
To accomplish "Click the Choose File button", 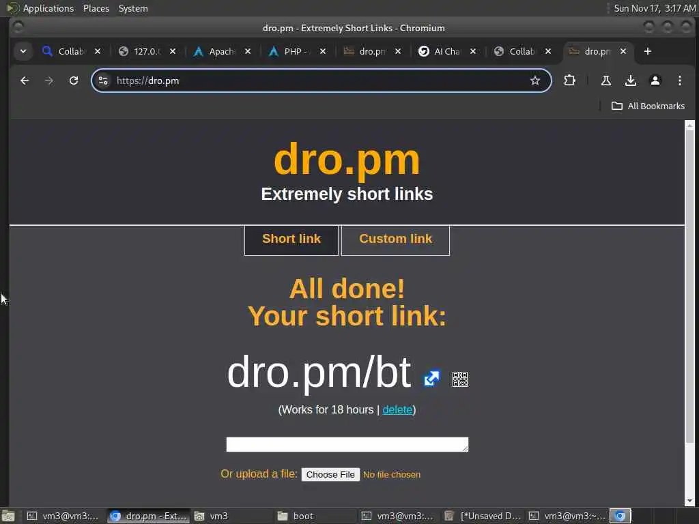I will [330, 475].
